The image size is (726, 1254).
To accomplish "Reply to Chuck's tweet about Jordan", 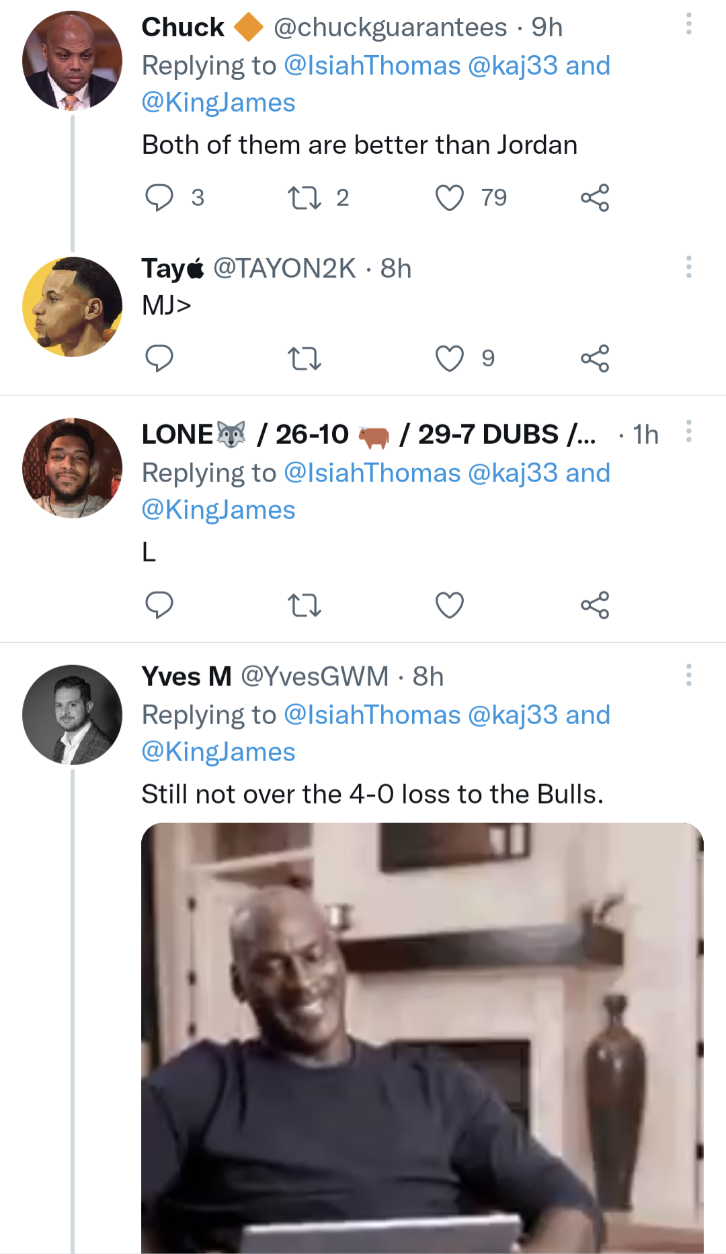I will 160,197.
